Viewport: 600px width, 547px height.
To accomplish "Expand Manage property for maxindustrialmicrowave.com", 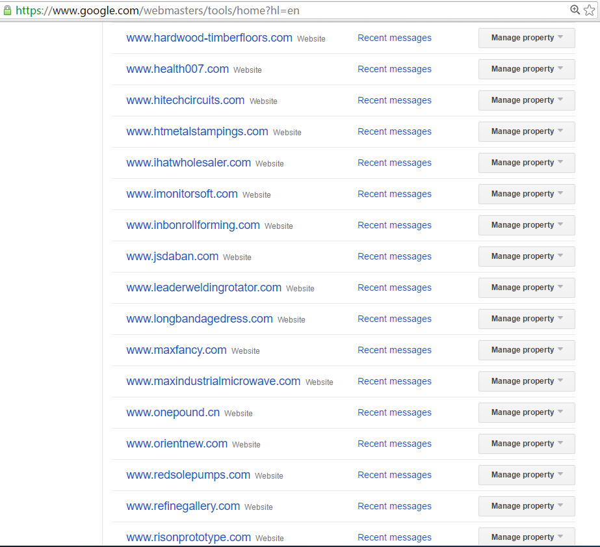I will [x=527, y=381].
